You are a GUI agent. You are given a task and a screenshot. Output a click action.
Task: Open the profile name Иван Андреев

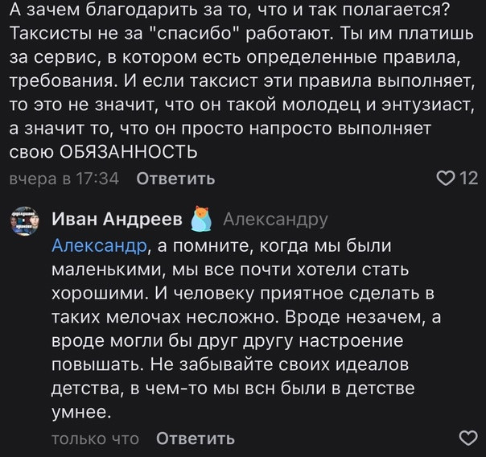116,219
